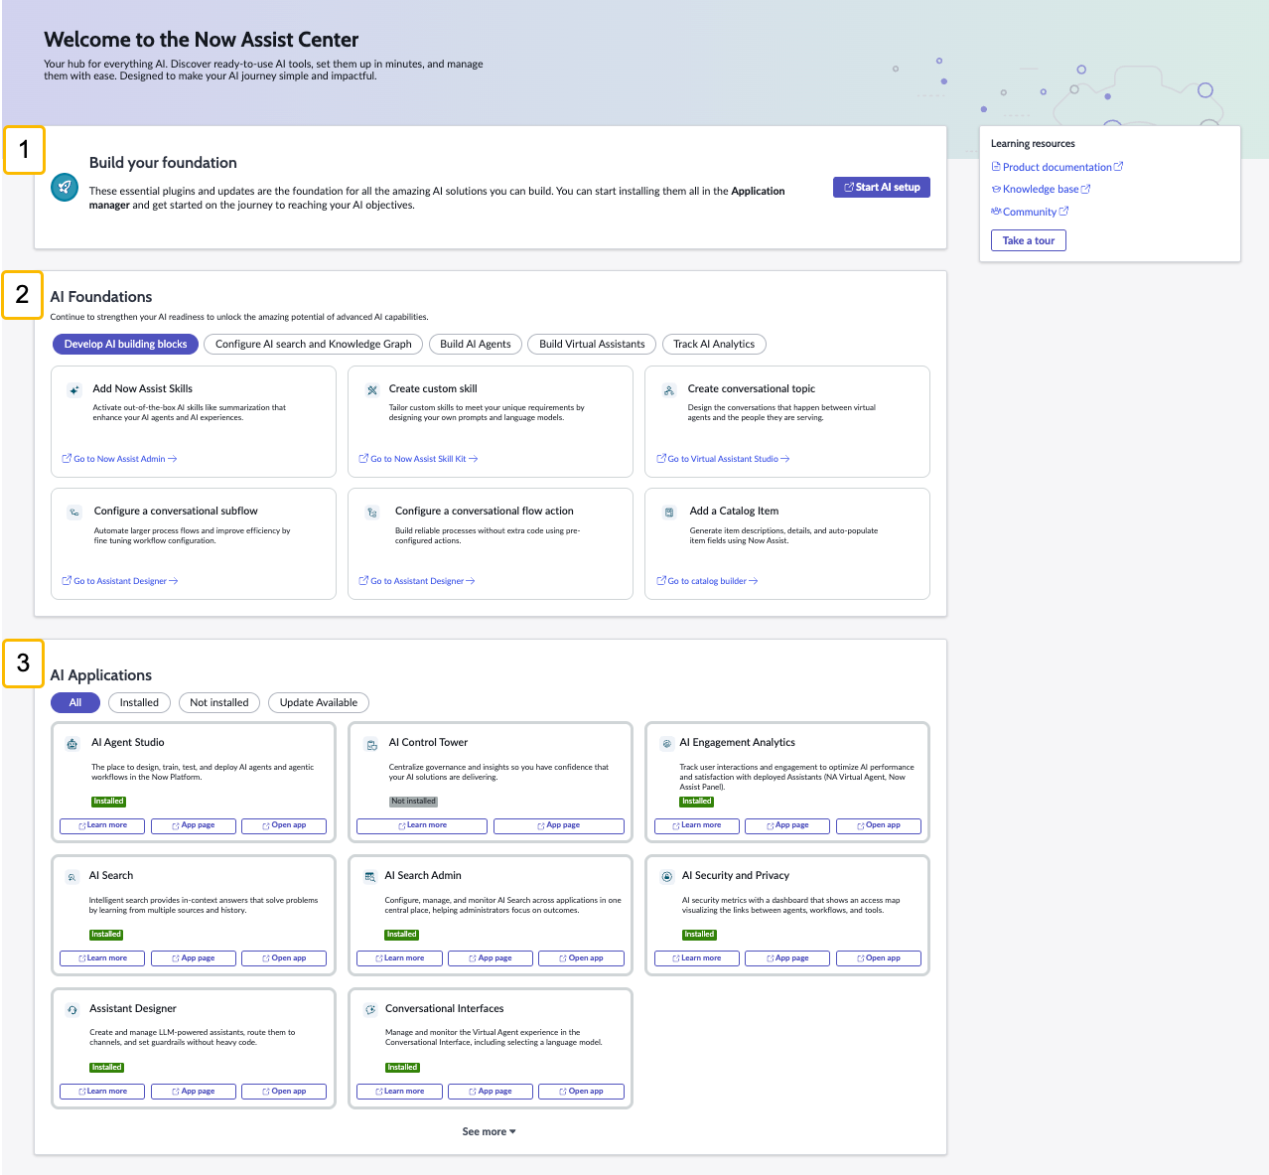Expand the See more applications list
Screen dimensions: 1269x1175
489,1131
